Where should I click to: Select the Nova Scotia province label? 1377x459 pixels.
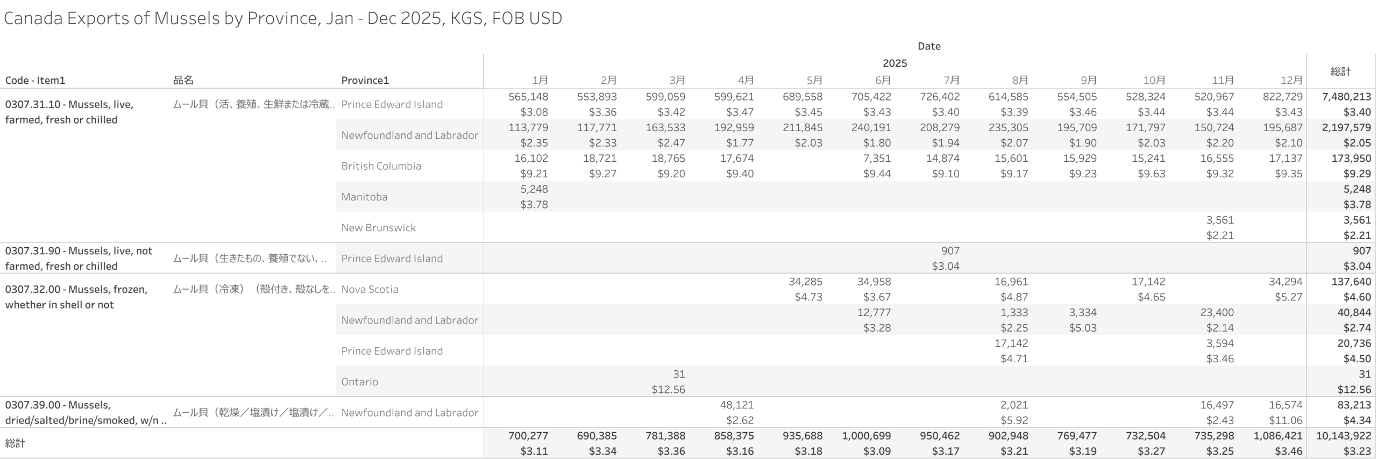click(370, 289)
